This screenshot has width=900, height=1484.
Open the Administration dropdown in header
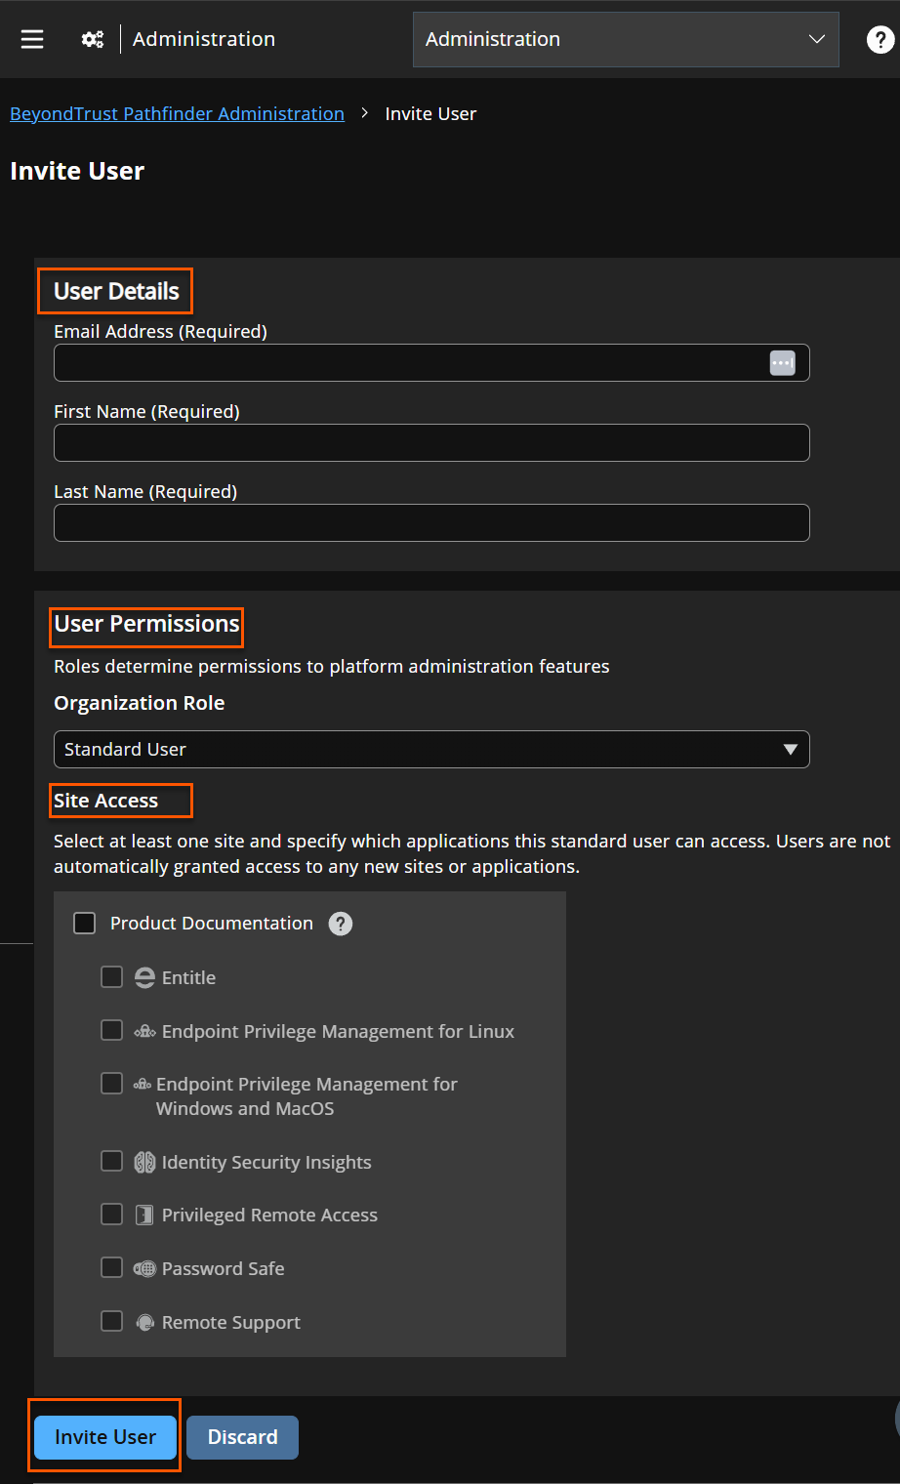626,39
